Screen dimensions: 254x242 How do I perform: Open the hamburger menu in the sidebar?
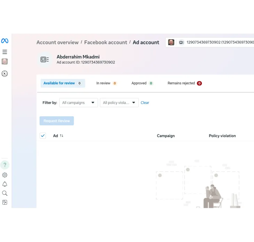(5, 52)
